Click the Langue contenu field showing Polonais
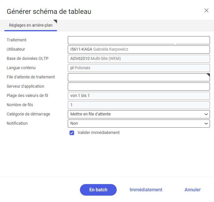 [139, 68]
